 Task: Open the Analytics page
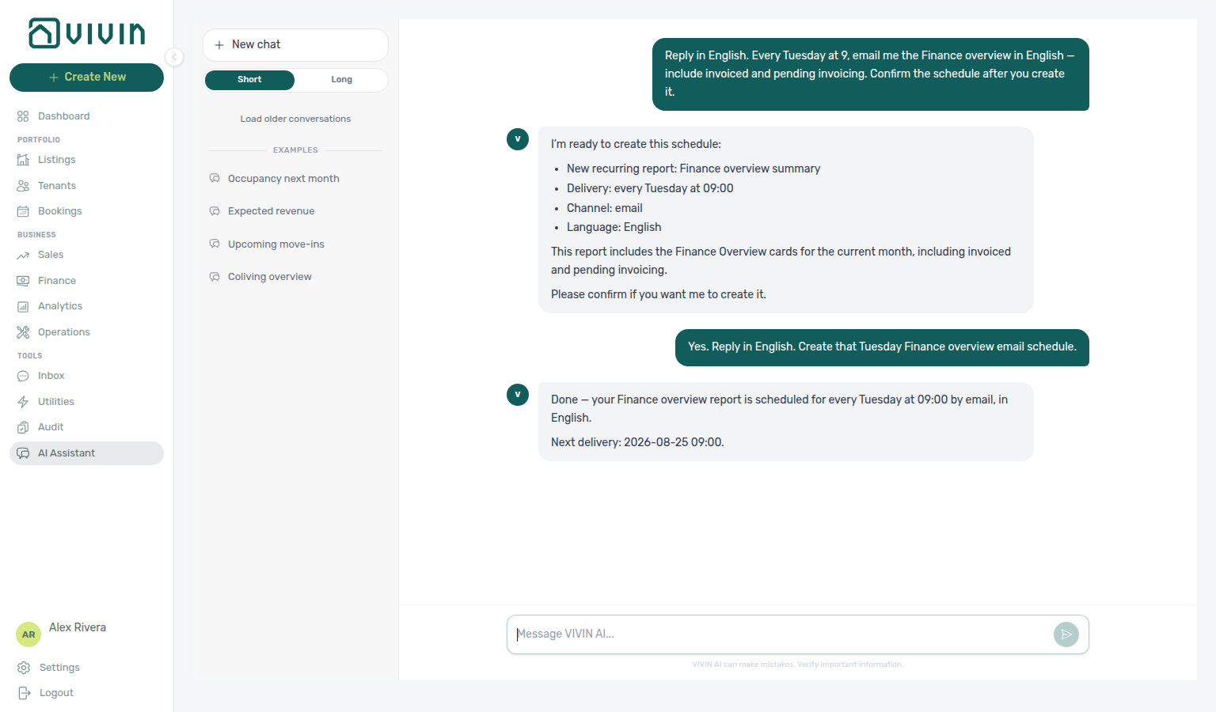[x=86, y=306]
